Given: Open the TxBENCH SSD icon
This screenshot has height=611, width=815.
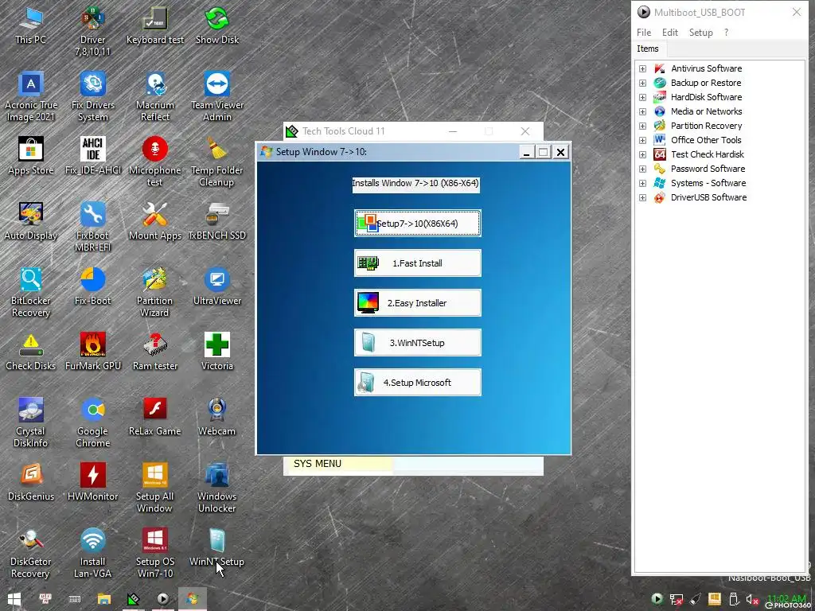Looking at the screenshot, I should coord(216,221).
